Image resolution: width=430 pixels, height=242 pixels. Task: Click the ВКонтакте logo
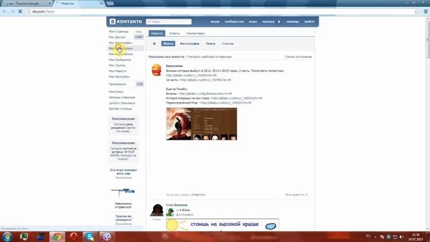click(x=126, y=22)
